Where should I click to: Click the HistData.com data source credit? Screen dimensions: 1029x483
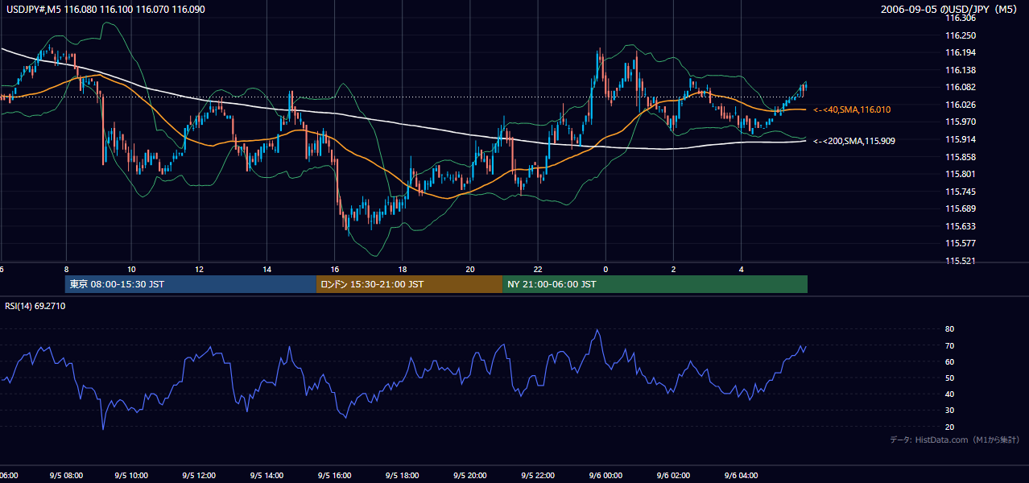(955, 440)
